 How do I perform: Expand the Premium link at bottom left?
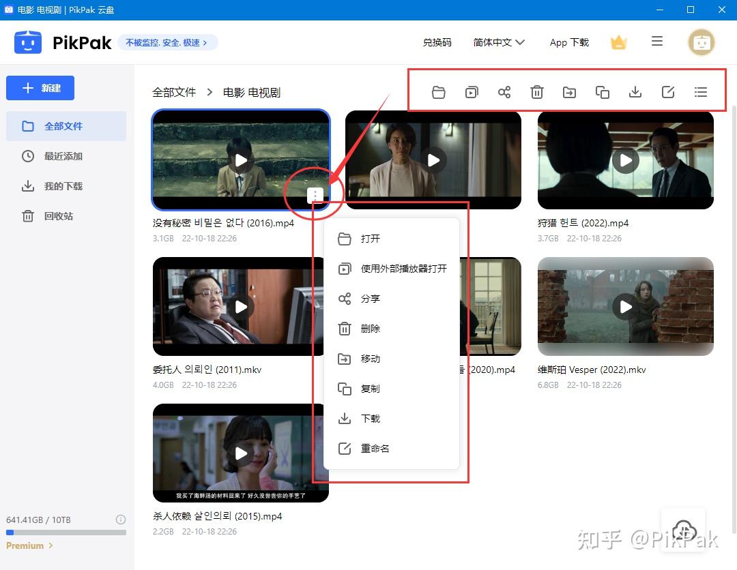click(29, 545)
